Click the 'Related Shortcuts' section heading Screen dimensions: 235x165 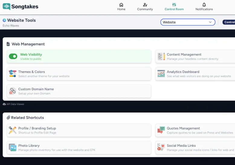pyautogui.click(x=27, y=118)
